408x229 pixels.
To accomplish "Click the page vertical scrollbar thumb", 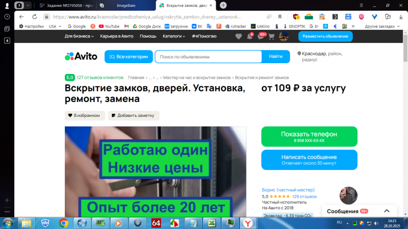I will (405, 48).
